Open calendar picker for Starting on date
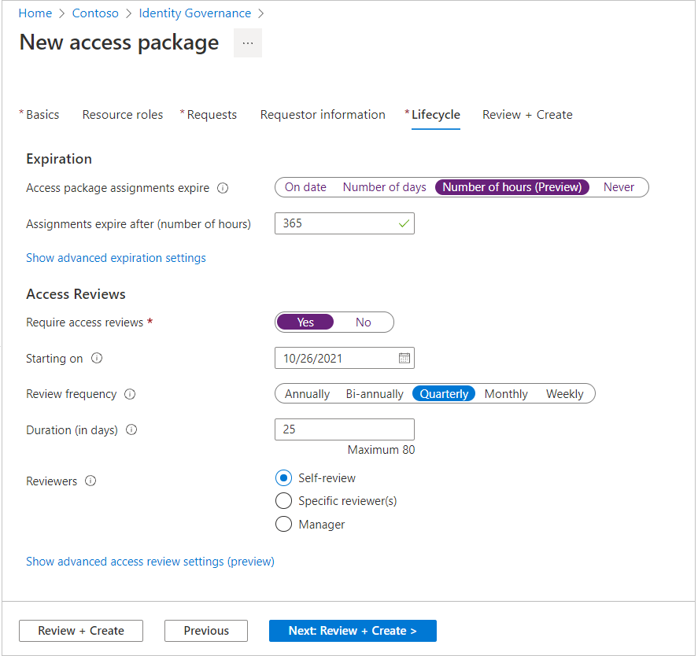Image resolution: width=698 pixels, height=656 pixels. [404, 358]
